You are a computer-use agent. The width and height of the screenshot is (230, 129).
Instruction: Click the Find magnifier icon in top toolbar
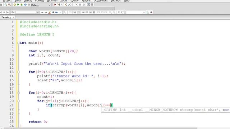[6, 5]
